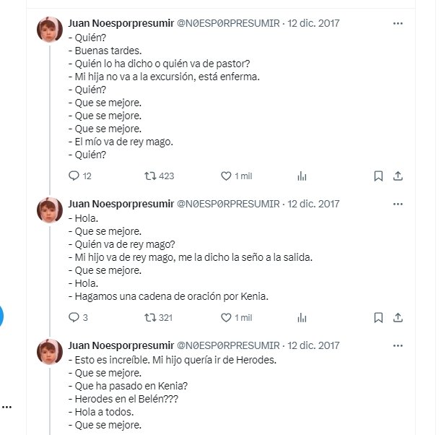Image resolution: width=441 pixels, height=435 pixels.
Task: Like the second tweet about Kenia
Action: (x=228, y=317)
